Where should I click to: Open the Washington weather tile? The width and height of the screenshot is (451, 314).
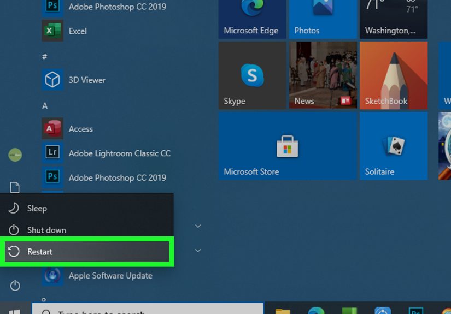coord(394,19)
